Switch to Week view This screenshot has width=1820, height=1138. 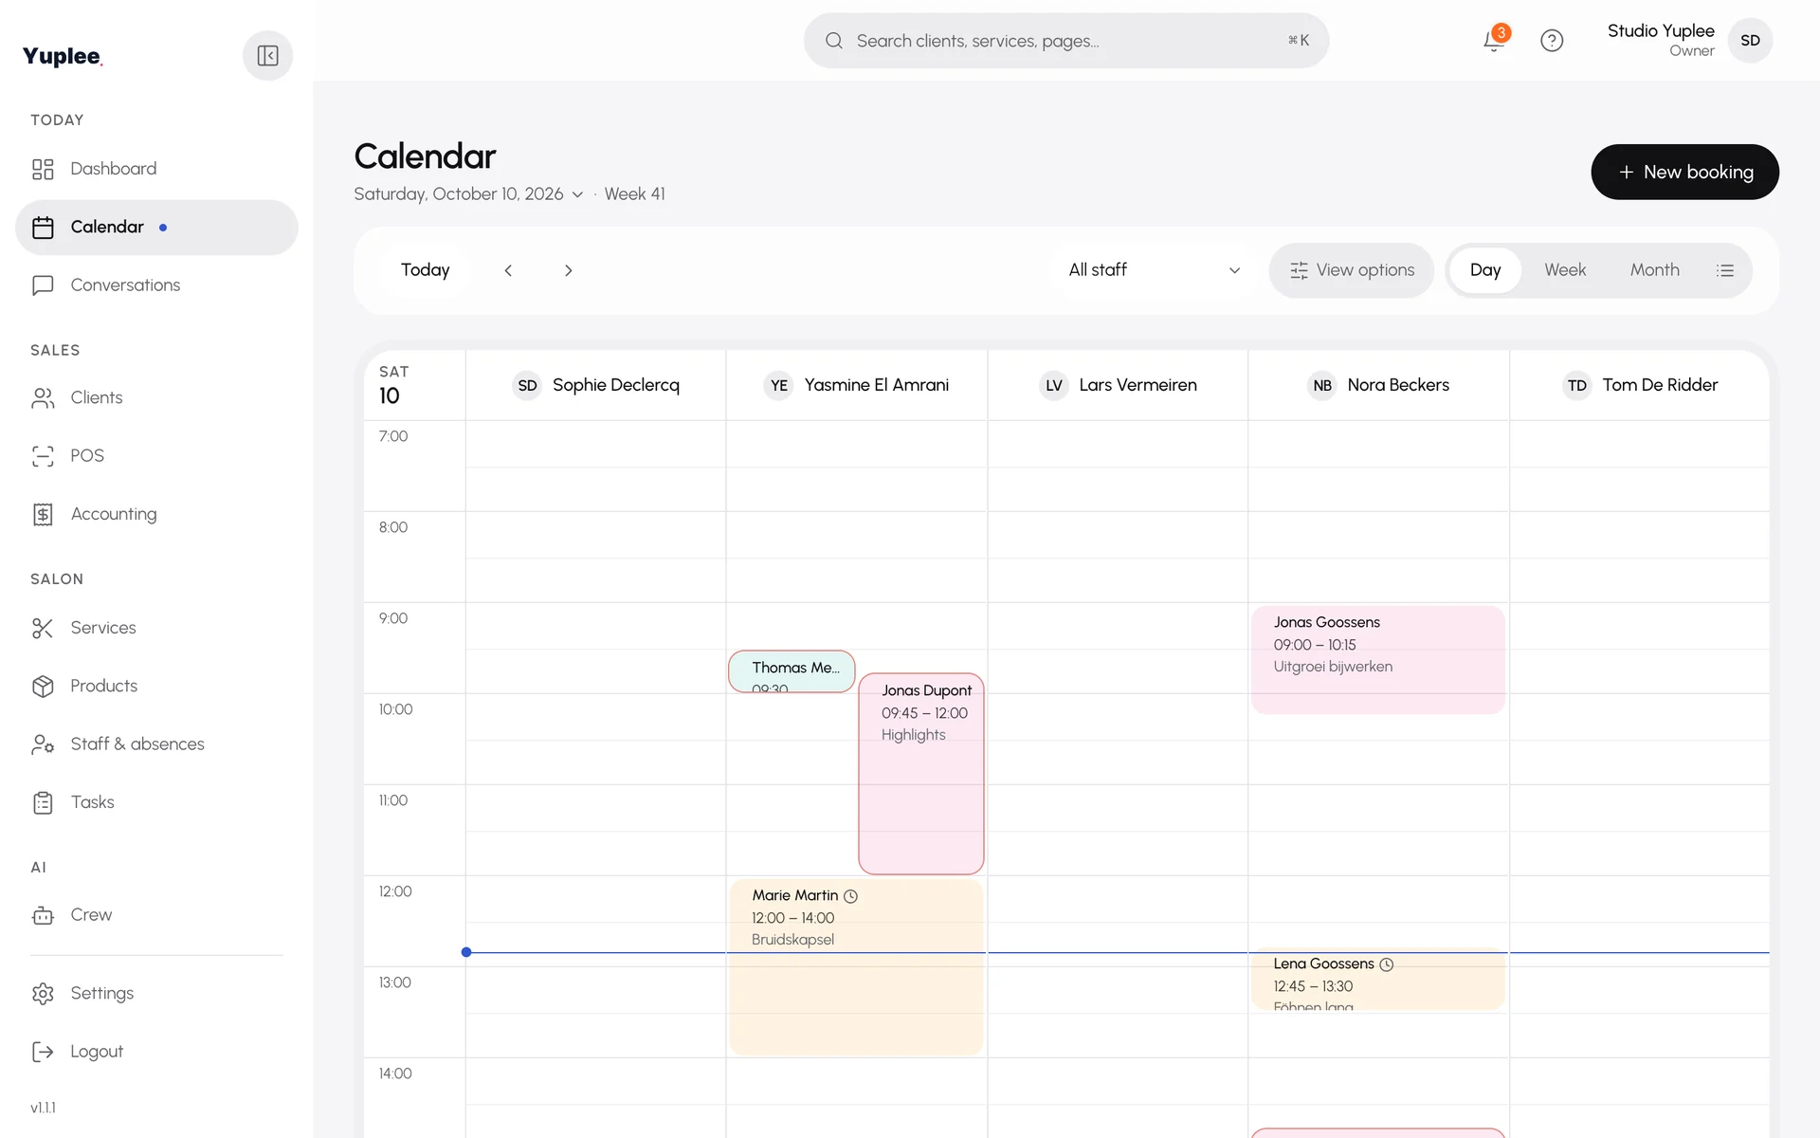click(x=1565, y=270)
